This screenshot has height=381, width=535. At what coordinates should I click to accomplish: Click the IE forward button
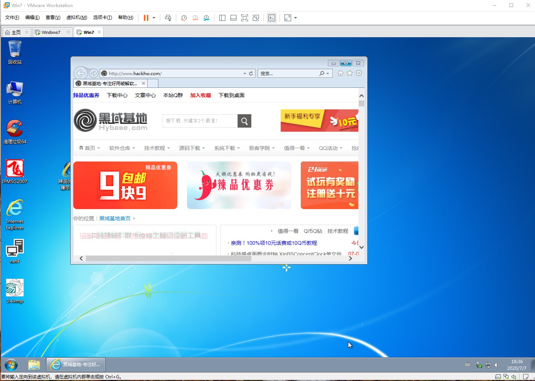94,73
